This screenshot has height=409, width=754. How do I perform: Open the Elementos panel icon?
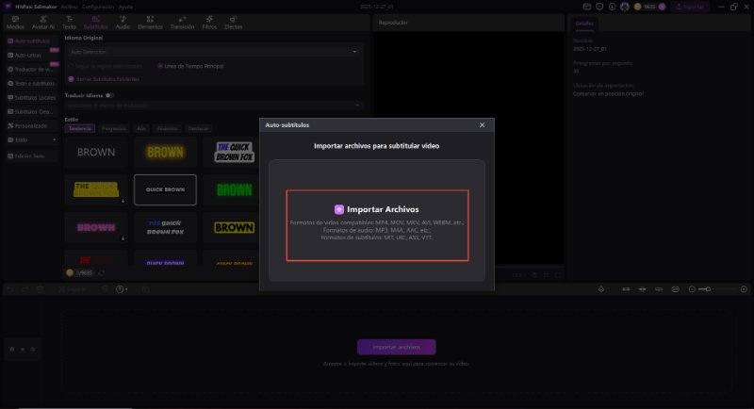[x=150, y=23]
